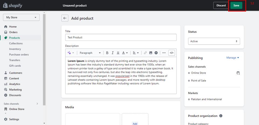Click the back arrow next to Add product
The image size is (259, 125).
pos(65,18)
